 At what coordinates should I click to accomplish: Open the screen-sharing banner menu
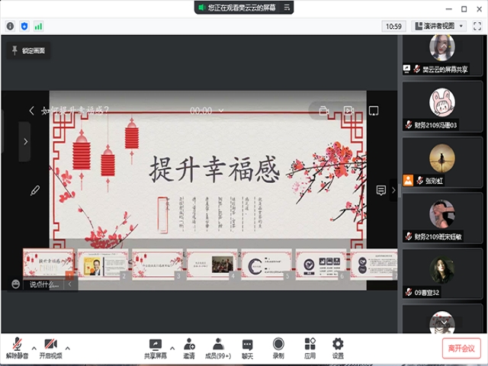[287, 8]
